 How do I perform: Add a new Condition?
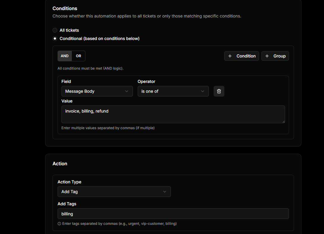242,56
